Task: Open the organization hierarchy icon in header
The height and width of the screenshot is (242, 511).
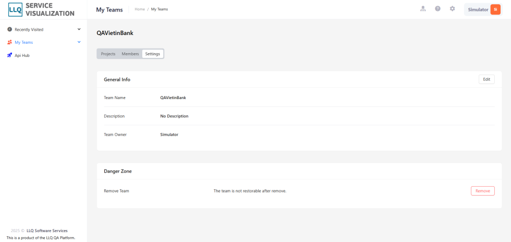Action: (x=423, y=9)
